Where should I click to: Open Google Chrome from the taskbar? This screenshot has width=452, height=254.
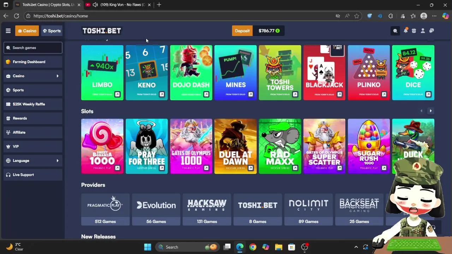pos(252,247)
